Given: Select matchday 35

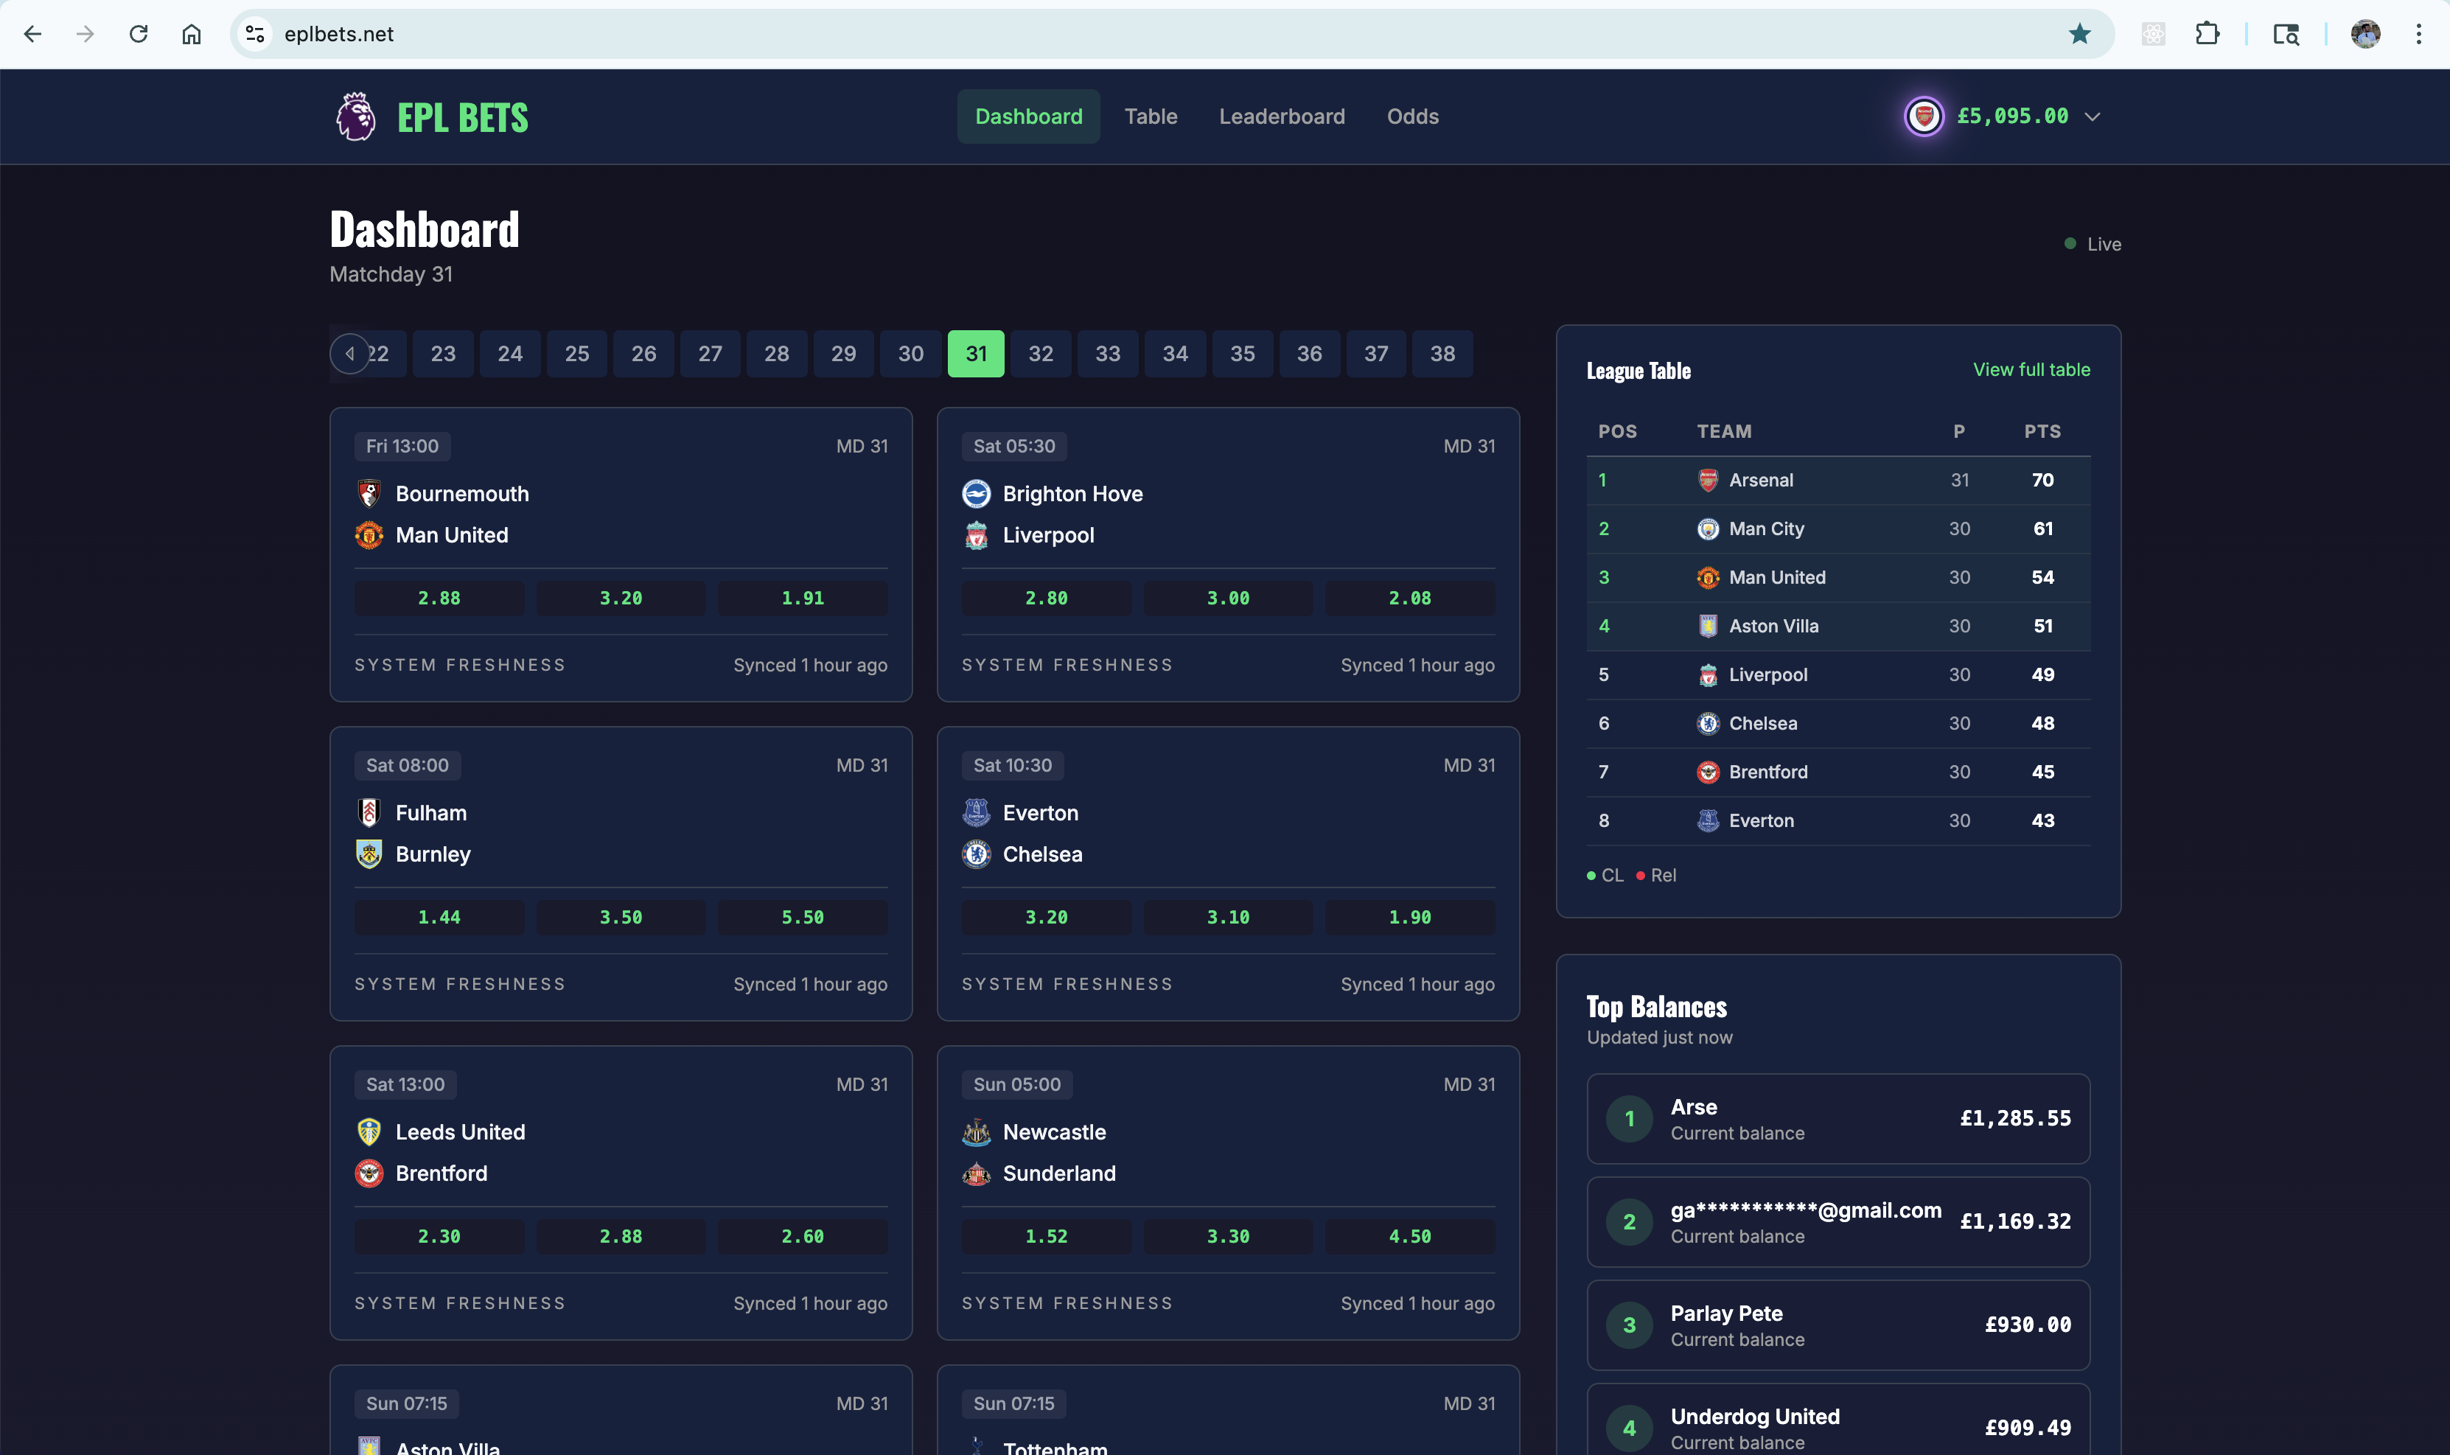Looking at the screenshot, I should [1242, 353].
